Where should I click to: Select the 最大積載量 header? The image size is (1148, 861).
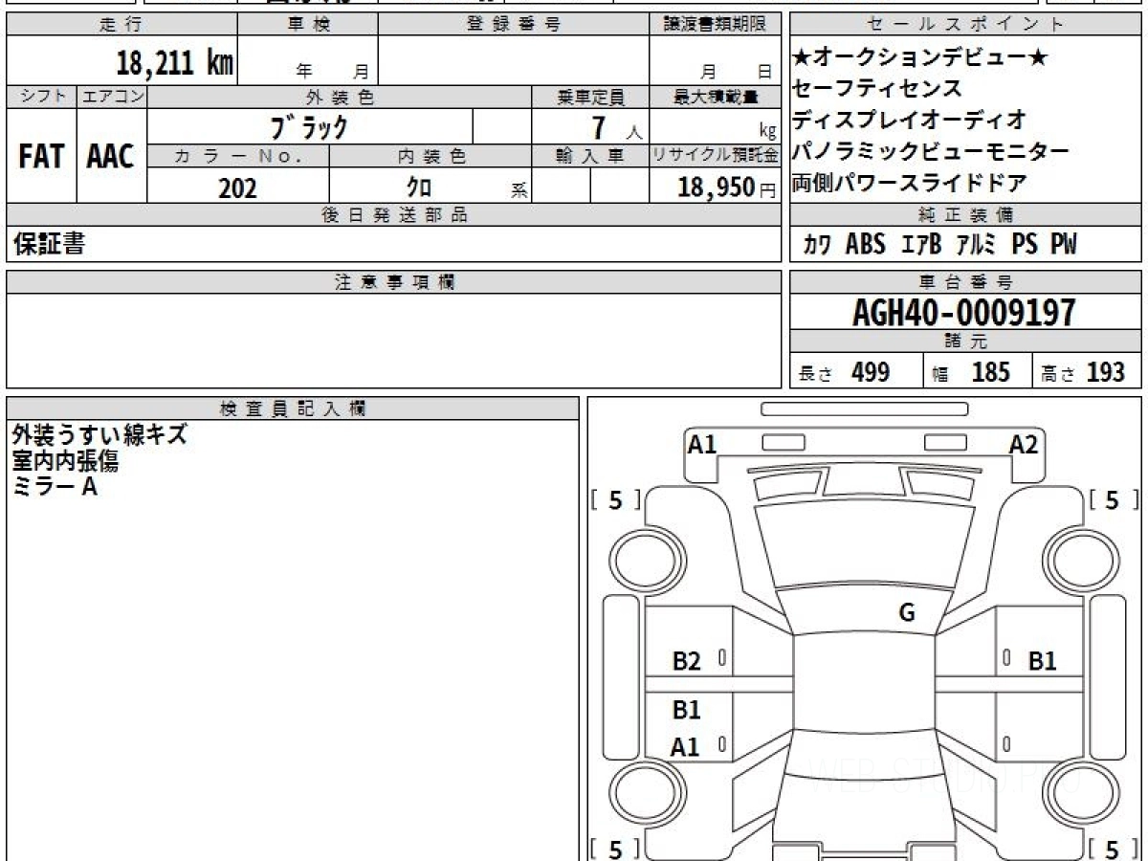(716, 97)
